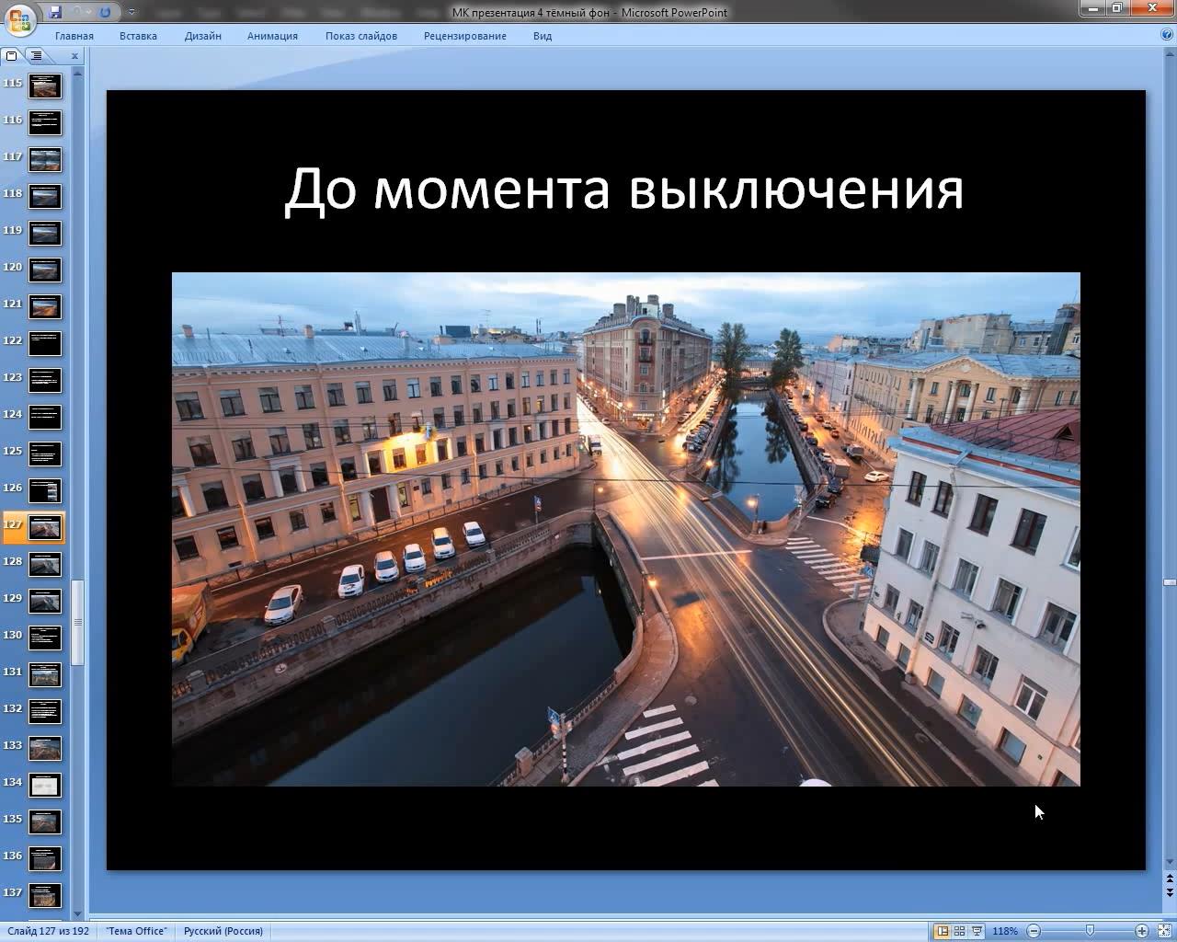Switch to Outline pane tab
This screenshot has width=1177, height=942.
(35, 56)
